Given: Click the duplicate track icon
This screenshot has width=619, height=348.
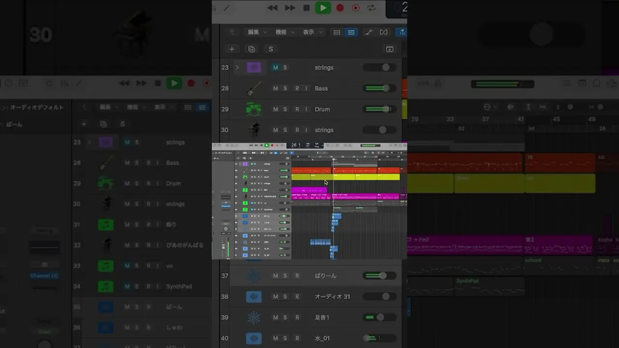Looking at the screenshot, I should (251, 49).
